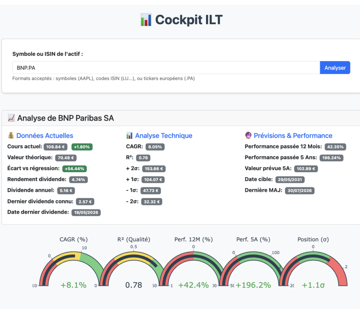
Task: Click the bar chart icon beside Cockpit ILT
Action: pyautogui.click(x=146, y=20)
